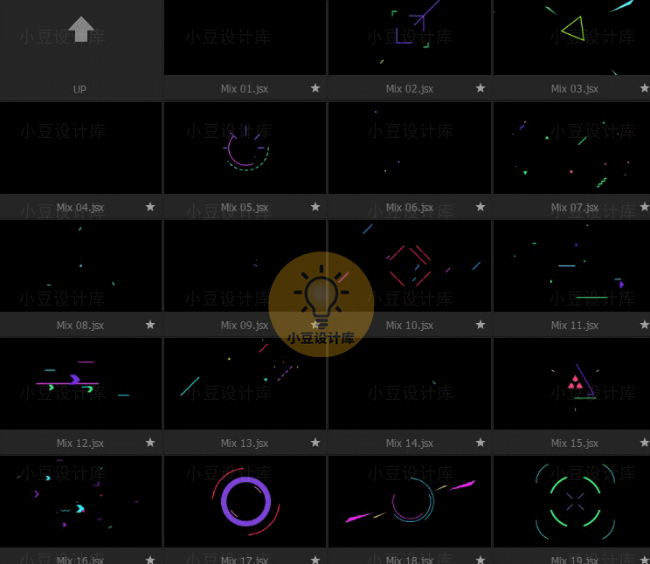Star the Mix 06.jsx item
Image resolution: width=650 pixels, height=564 pixels.
(481, 207)
